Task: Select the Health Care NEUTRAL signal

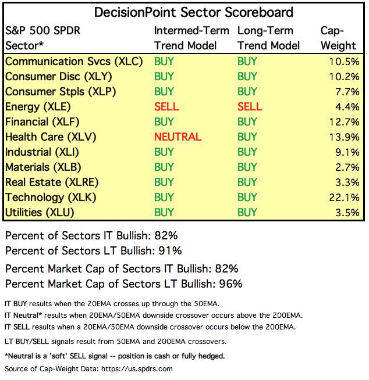Action: click(x=178, y=137)
